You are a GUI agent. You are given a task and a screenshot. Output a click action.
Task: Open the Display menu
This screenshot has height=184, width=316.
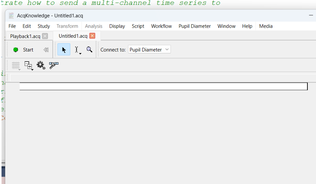pyautogui.click(x=117, y=26)
